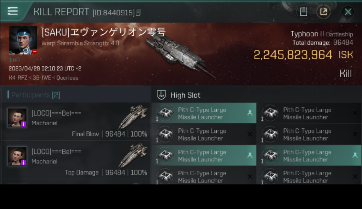Click the X mark on second-row left launcher

click(x=250, y=134)
